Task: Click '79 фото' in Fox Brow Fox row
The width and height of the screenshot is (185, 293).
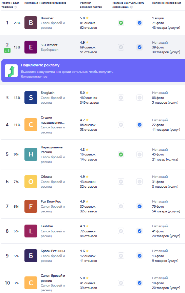Action: point(158,207)
